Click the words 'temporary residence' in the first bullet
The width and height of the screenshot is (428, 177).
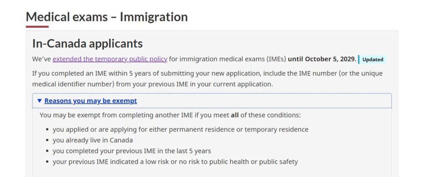pyautogui.click(x=276, y=129)
